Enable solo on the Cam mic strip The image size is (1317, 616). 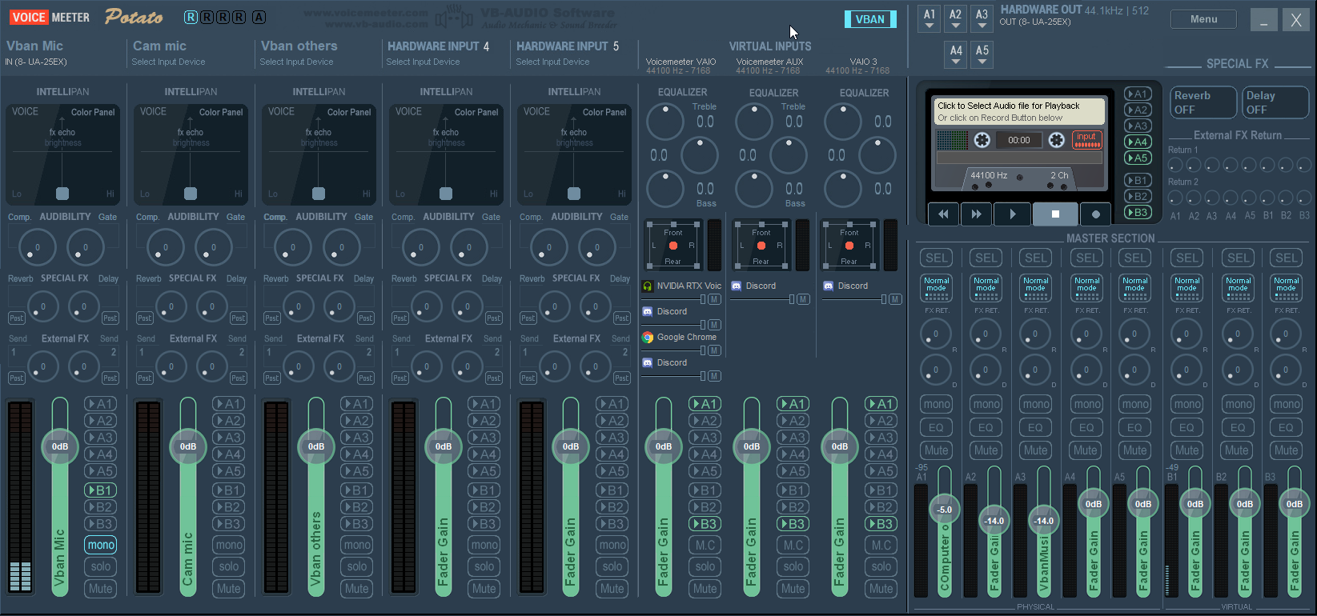229,567
